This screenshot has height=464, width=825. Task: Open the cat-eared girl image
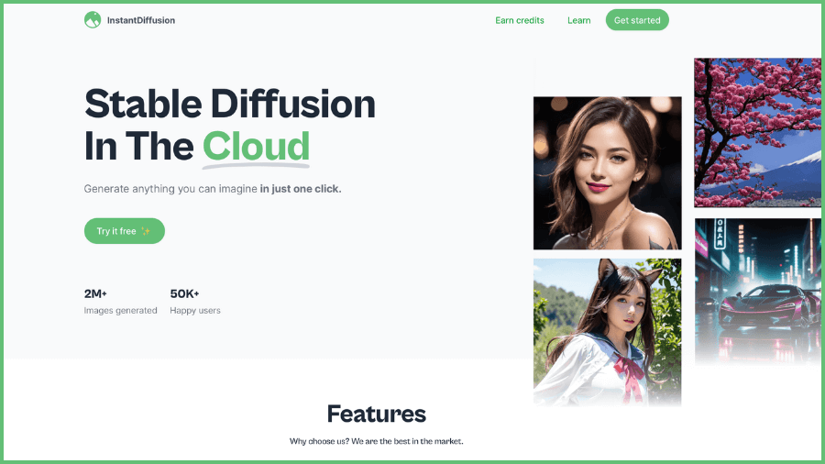point(607,333)
